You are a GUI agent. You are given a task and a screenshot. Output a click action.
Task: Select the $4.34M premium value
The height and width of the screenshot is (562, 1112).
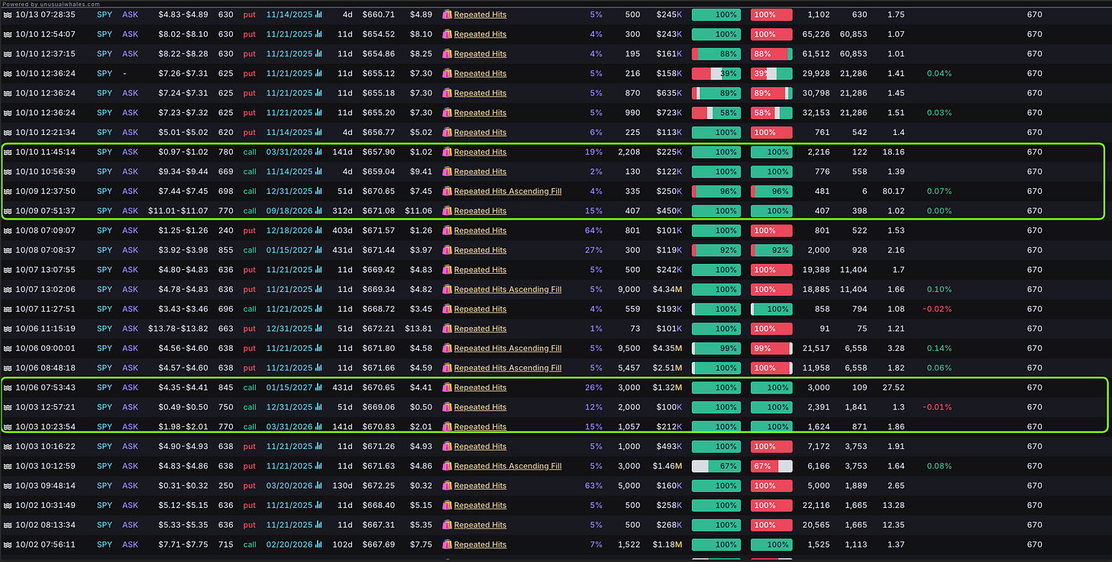[667, 290]
